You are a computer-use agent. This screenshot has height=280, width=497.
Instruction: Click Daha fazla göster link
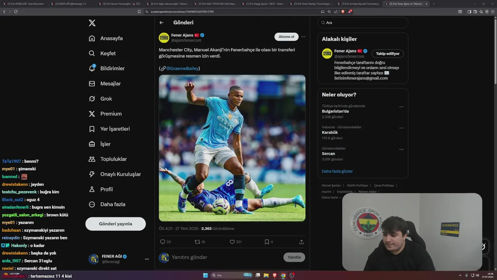[x=337, y=171]
